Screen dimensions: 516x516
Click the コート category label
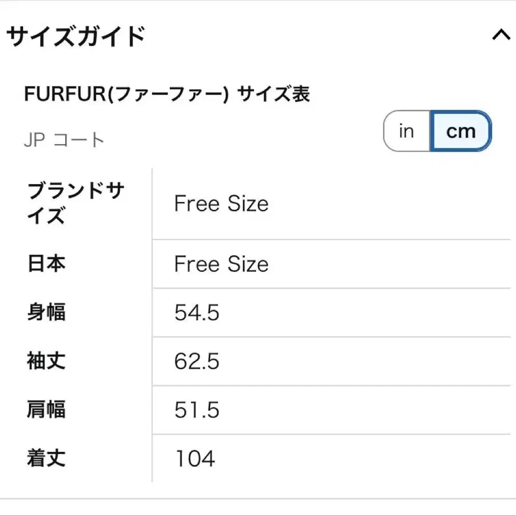(x=79, y=140)
